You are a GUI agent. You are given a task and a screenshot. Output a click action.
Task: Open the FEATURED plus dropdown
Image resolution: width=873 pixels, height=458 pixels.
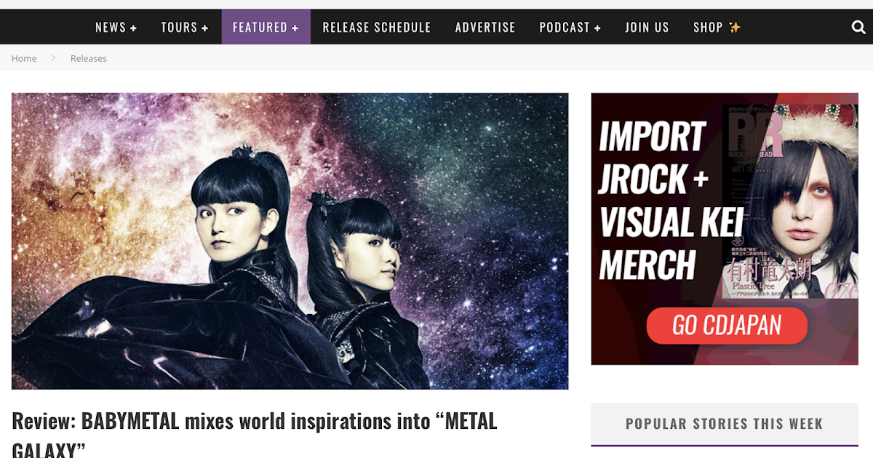pyautogui.click(x=266, y=27)
